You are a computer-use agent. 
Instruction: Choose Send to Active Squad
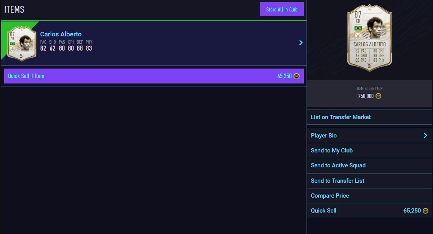369,165
